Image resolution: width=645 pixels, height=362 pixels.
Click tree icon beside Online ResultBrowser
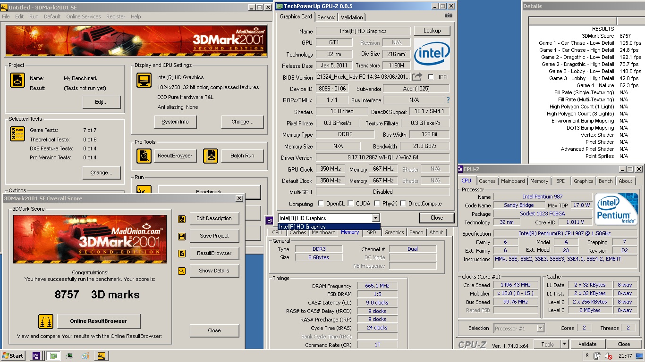point(46,321)
